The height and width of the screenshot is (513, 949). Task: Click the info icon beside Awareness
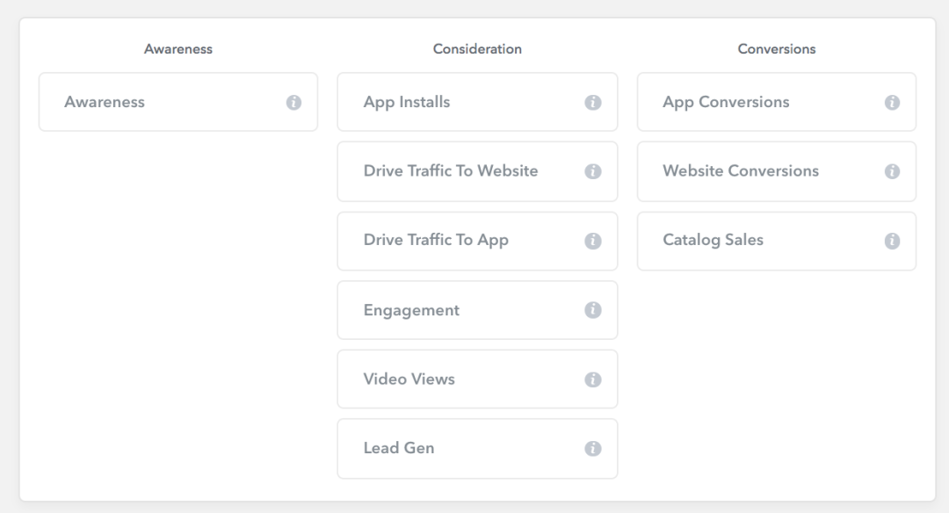point(293,102)
